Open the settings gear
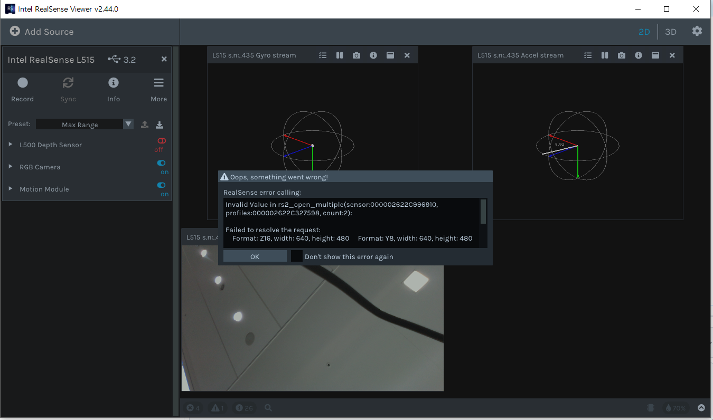Image resolution: width=713 pixels, height=420 pixels. pos(697,31)
